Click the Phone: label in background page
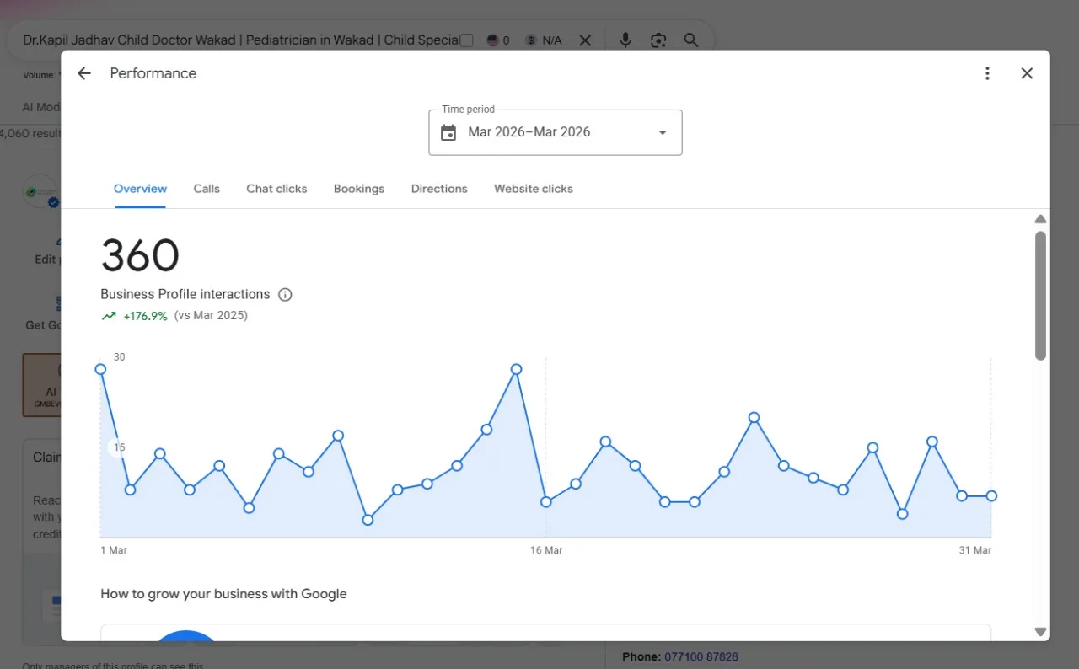1079x669 pixels. [641, 656]
